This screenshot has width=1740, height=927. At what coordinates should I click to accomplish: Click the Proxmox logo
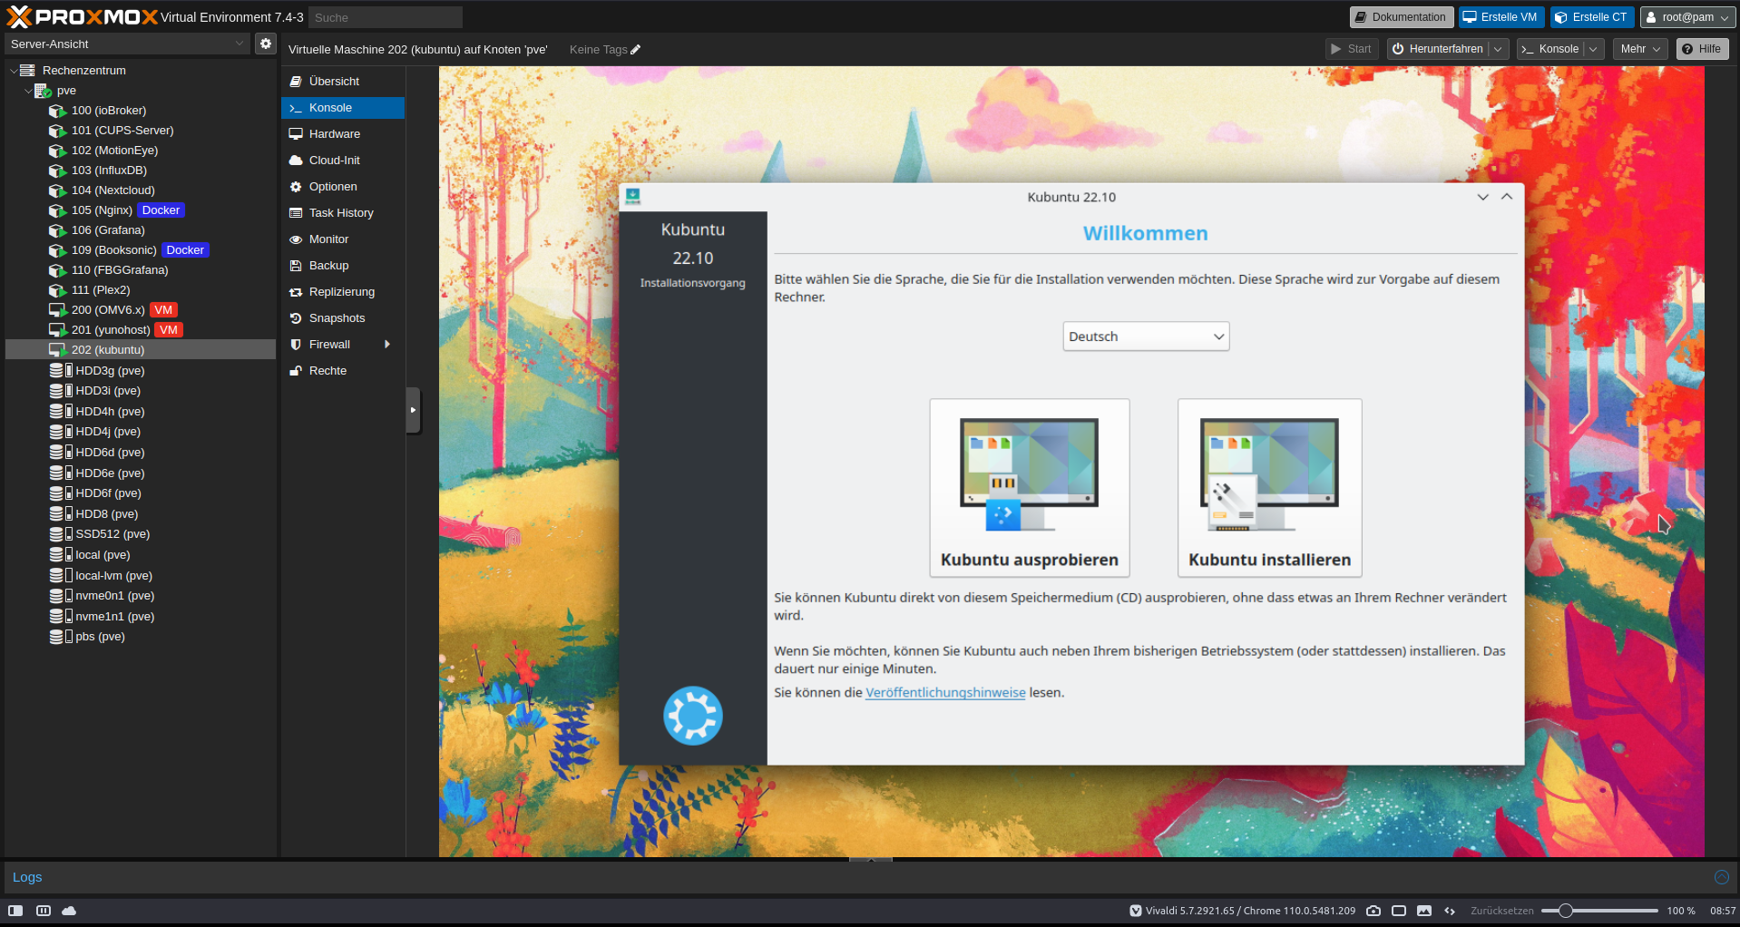(x=82, y=16)
